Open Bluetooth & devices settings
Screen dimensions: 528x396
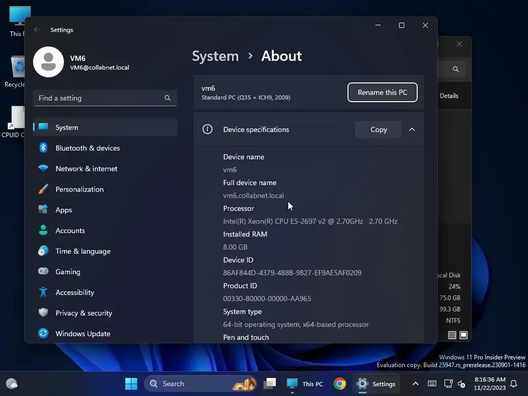pos(105,148)
